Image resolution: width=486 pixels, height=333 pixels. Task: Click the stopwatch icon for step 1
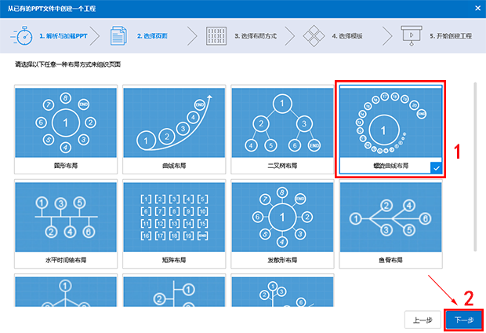click(22, 35)
